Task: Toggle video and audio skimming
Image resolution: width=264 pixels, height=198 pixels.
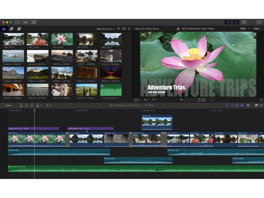Action: tap(227, 105)
